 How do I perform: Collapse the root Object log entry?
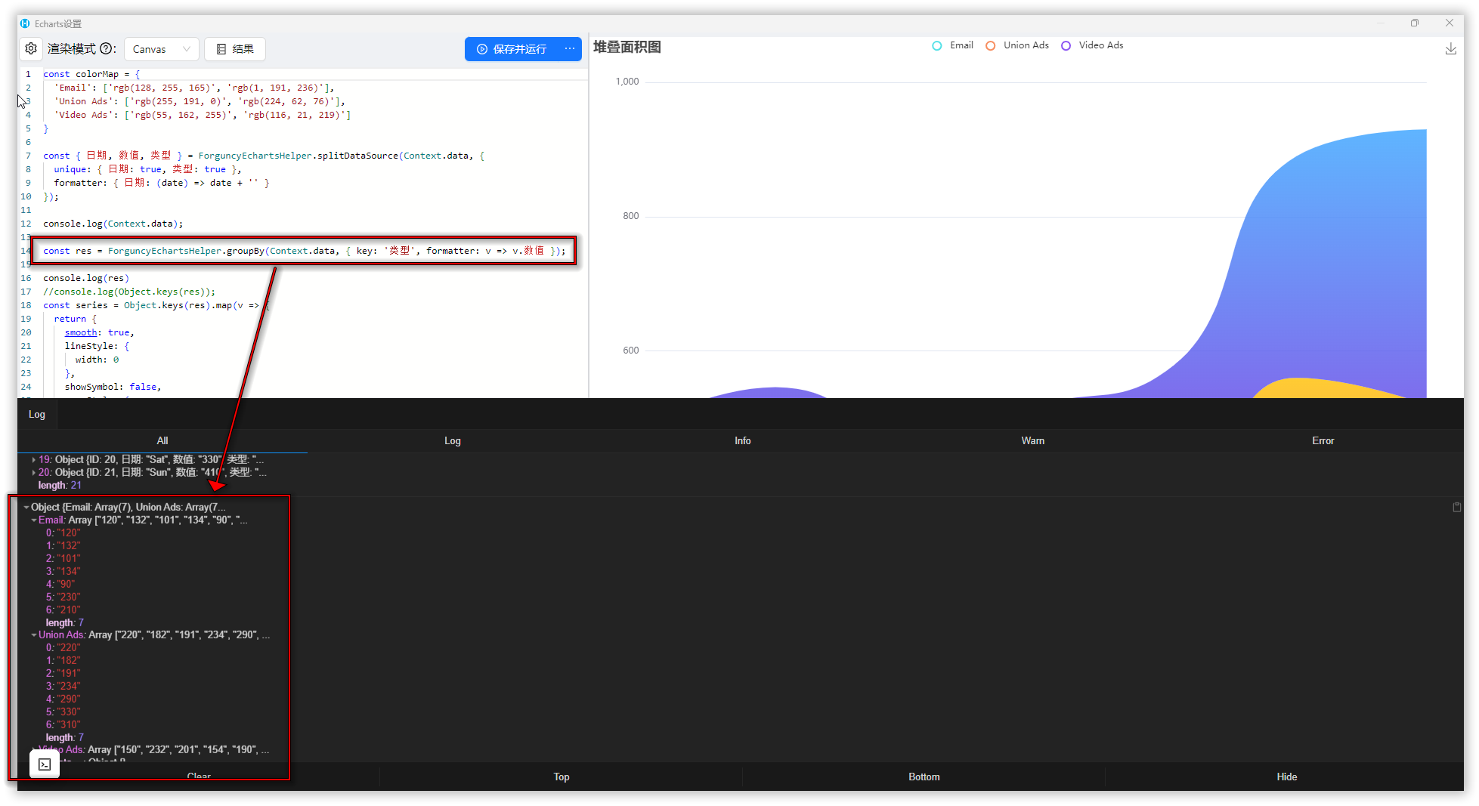point(26,507)
